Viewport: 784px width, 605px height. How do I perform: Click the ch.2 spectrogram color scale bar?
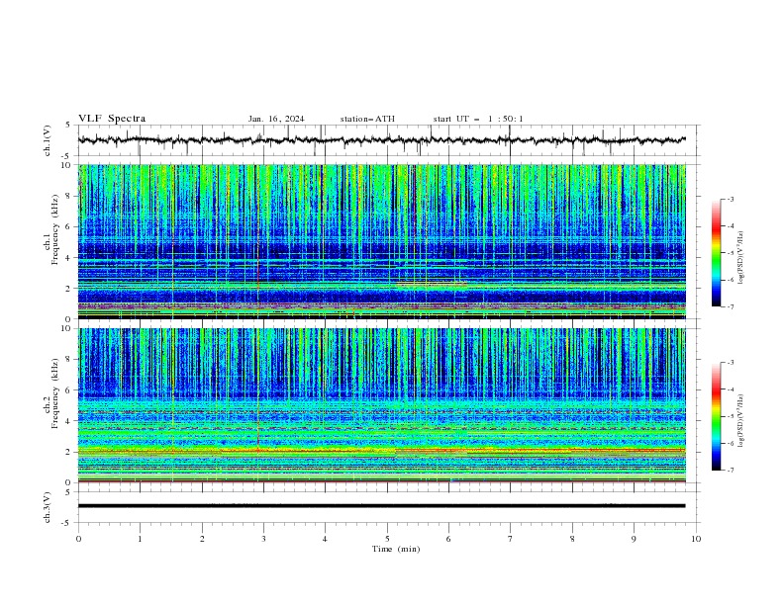[716, 416]
